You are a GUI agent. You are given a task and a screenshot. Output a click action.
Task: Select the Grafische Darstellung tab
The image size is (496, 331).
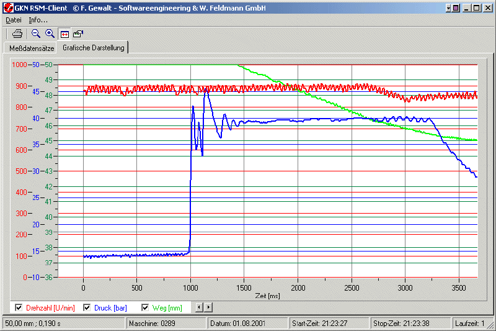[94, 48]
